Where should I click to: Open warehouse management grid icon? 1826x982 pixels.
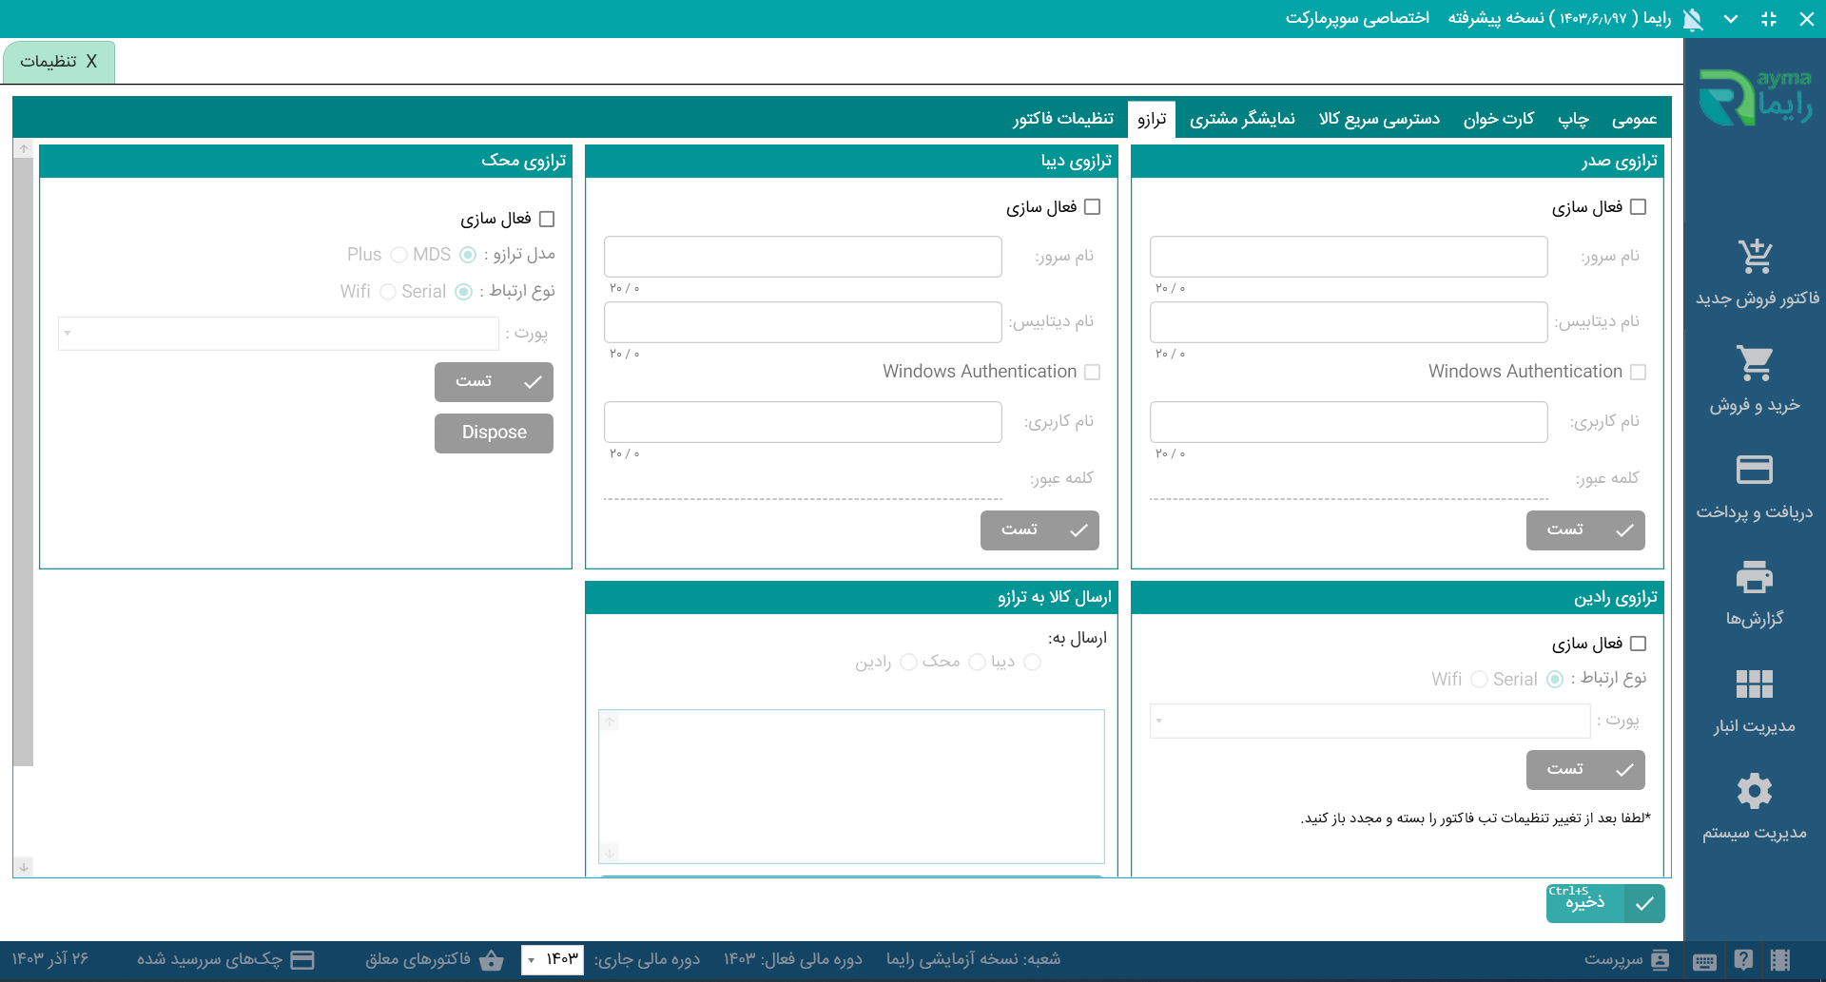[x=1755, y=684]
